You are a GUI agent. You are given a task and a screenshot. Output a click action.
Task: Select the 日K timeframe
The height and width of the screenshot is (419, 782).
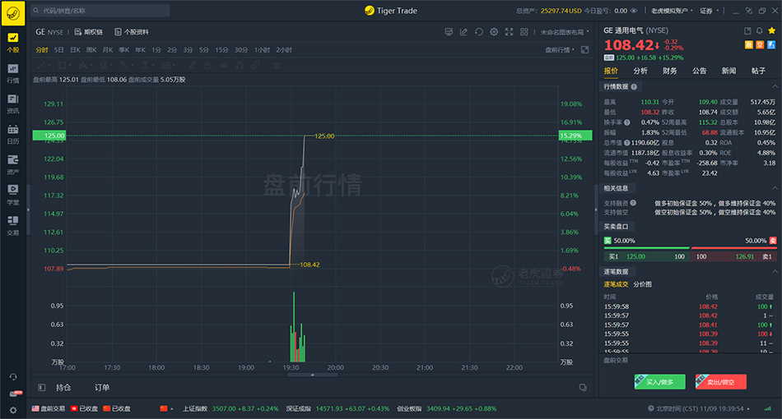coord(75,50)
